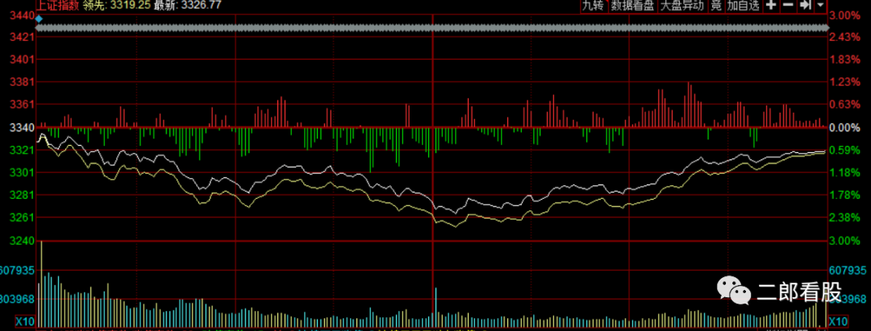871x331 pixels.
Task: Click the 3240 price axis label
Action: (23, 241)
